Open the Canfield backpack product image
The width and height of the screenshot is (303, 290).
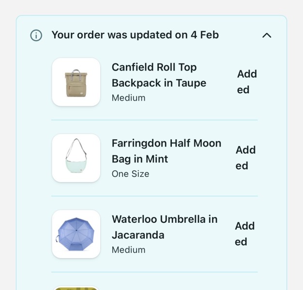[76, 82]
